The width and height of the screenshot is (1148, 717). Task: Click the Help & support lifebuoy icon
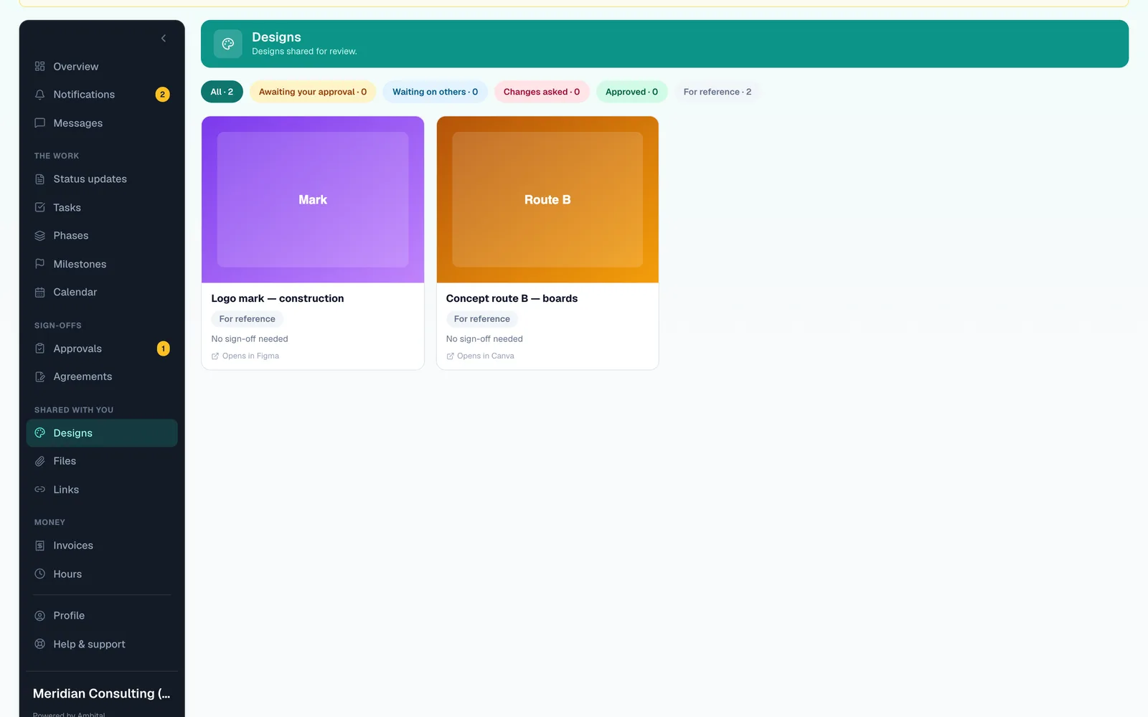[x=40, y=645]
